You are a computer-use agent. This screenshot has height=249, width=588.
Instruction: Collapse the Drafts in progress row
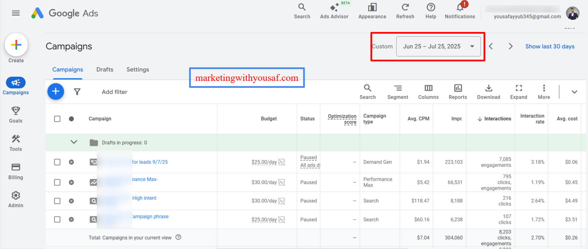tap(74, 142)
